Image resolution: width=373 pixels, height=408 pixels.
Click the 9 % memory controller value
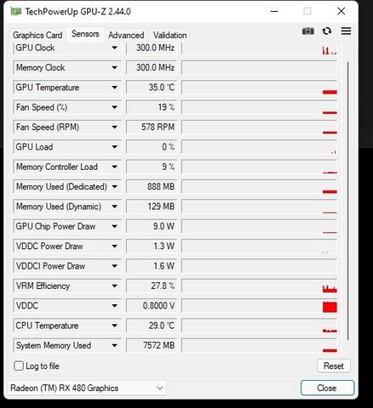point(152,167)
